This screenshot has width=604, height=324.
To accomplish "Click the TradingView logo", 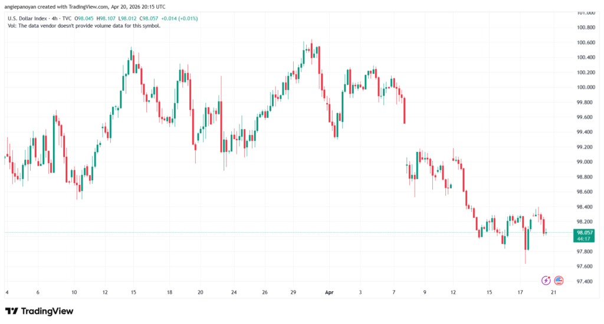I will point(39,310).
